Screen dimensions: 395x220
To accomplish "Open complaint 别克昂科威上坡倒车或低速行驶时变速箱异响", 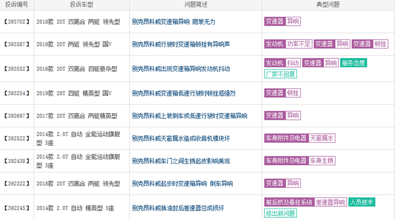I will point(190,116).
